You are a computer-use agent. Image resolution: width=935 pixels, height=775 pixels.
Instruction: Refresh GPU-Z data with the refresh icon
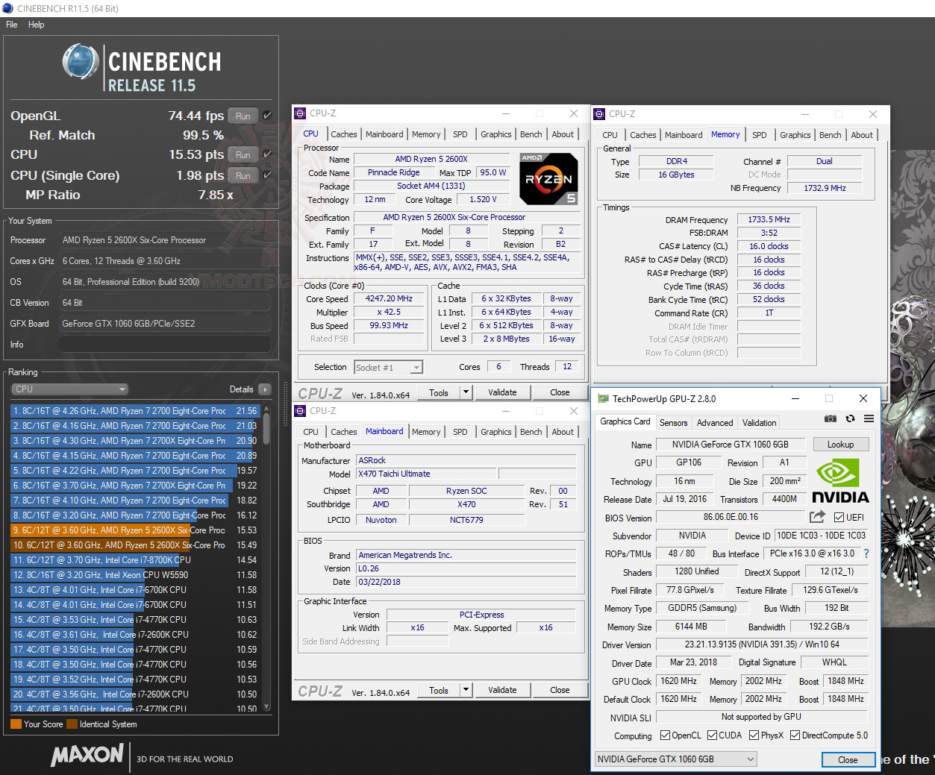tap(850, 419)
